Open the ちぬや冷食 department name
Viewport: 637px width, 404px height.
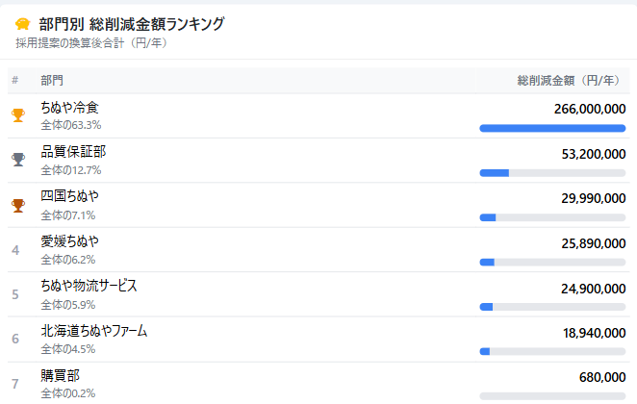(69, 108)
